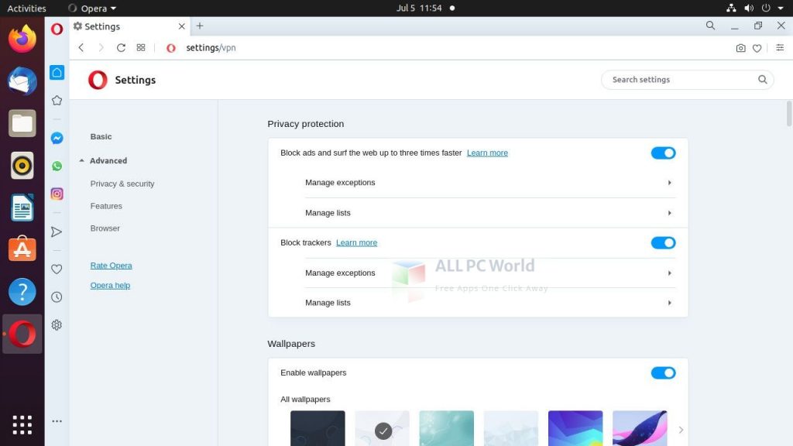Expand Manage exceptions under Block ads
This screenshot has width=793, height=446.
(x=490, y=183)
